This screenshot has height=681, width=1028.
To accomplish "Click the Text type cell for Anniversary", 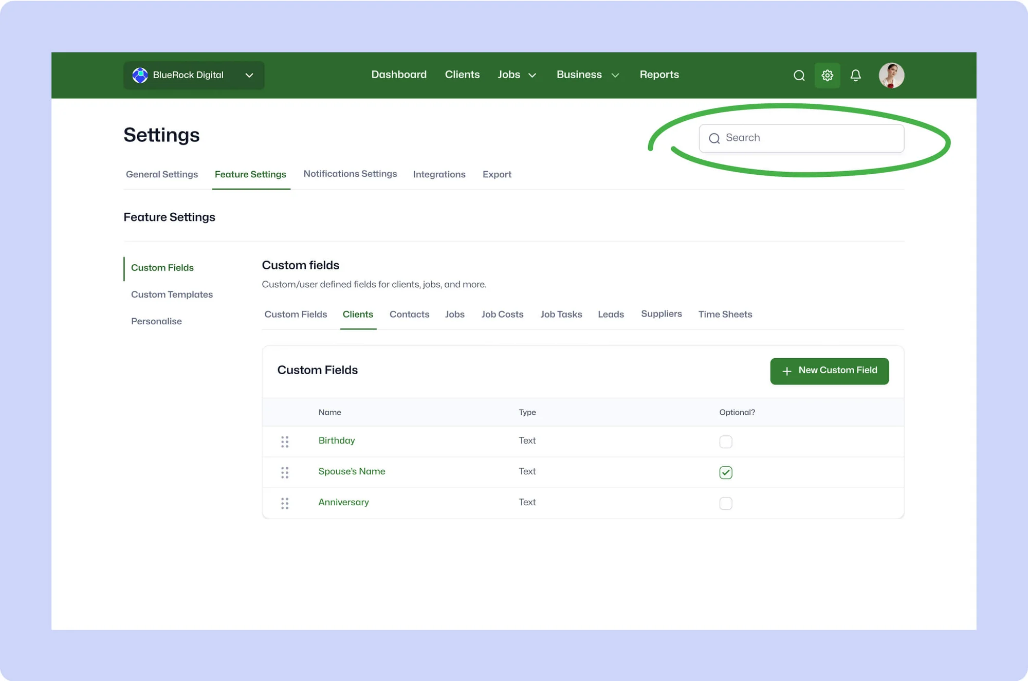I will [527, 502].
